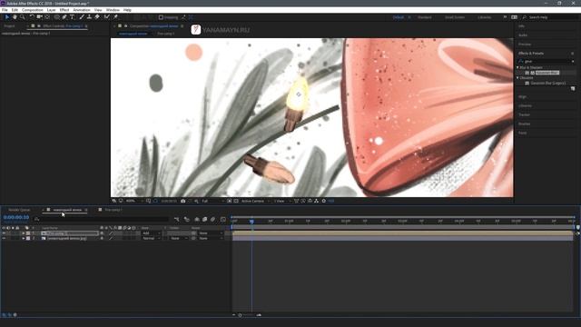Screen dimensions: 581x327
Task: Enable the Snapping checkbox
Action: pyautogui.click(x=161, y=17)
